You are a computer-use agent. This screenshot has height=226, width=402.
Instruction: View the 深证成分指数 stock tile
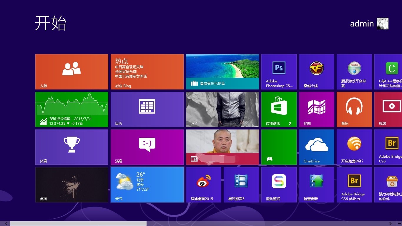72,109
